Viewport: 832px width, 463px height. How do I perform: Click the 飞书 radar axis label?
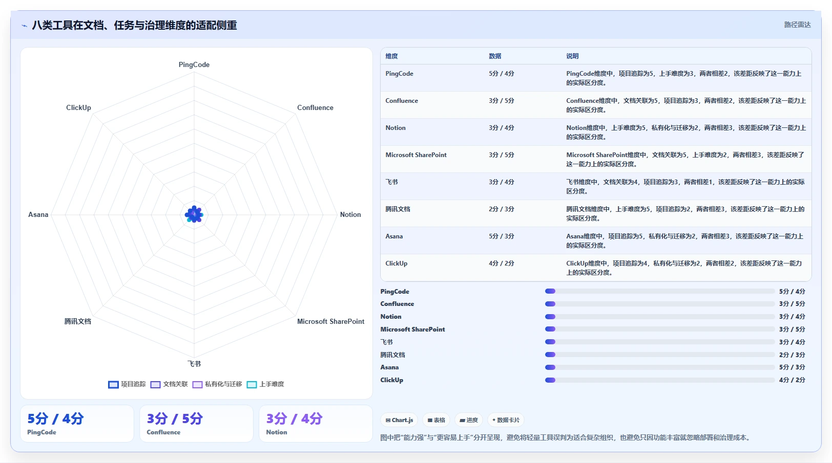(x=194, y=364)
